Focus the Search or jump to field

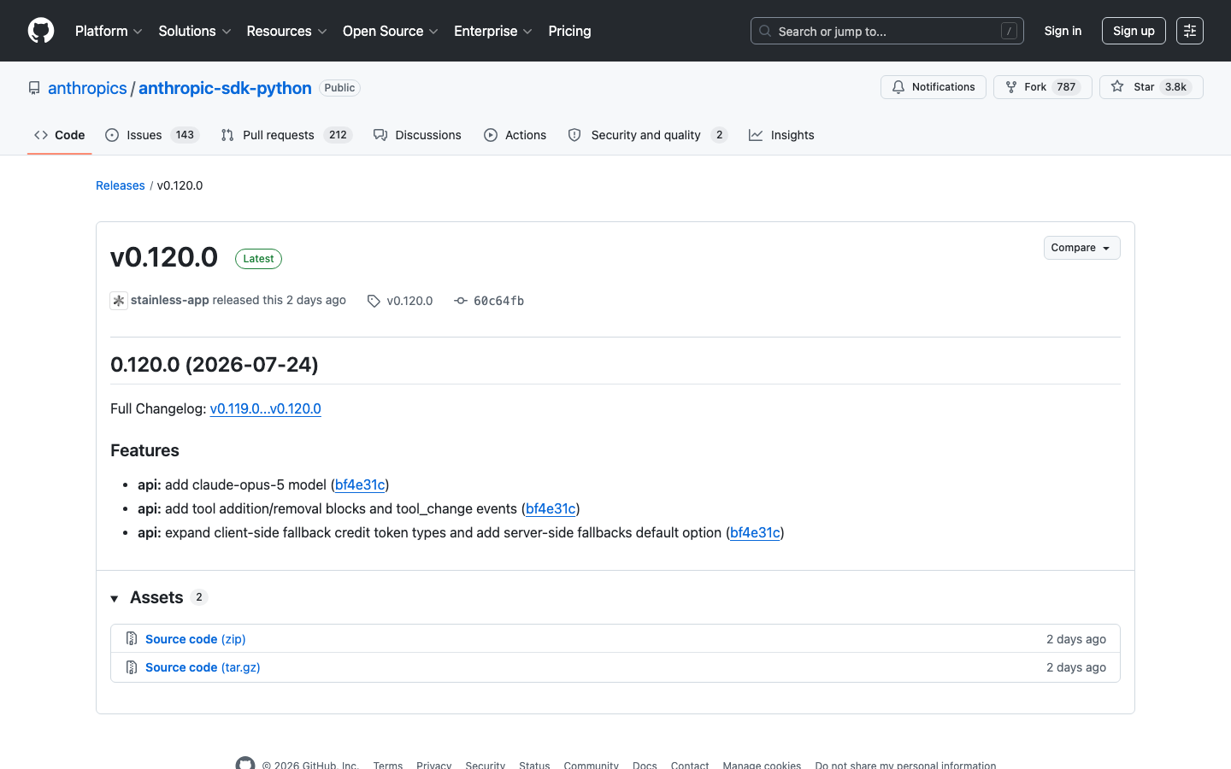(887, 31)
